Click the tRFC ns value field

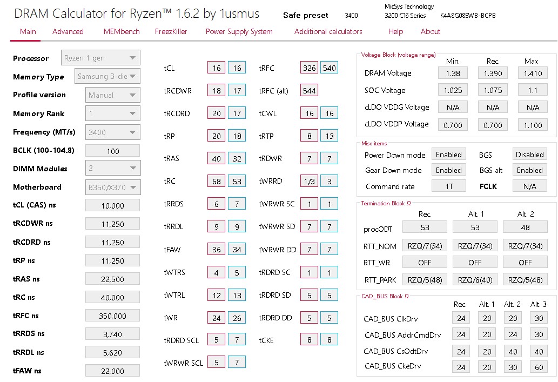(112, 316)
